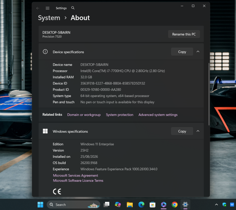Go to System in the breadcrumb

(49, 18)
